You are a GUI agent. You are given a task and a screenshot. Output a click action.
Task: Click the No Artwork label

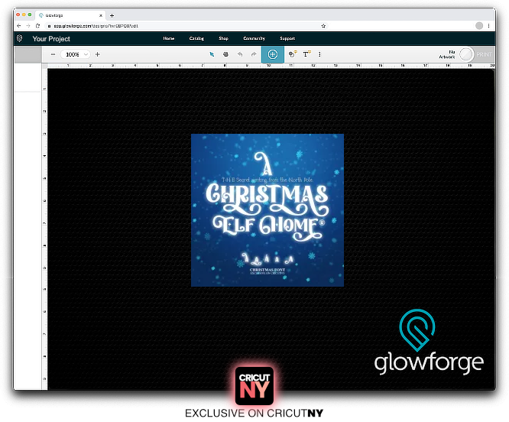(x=447, y=54)
